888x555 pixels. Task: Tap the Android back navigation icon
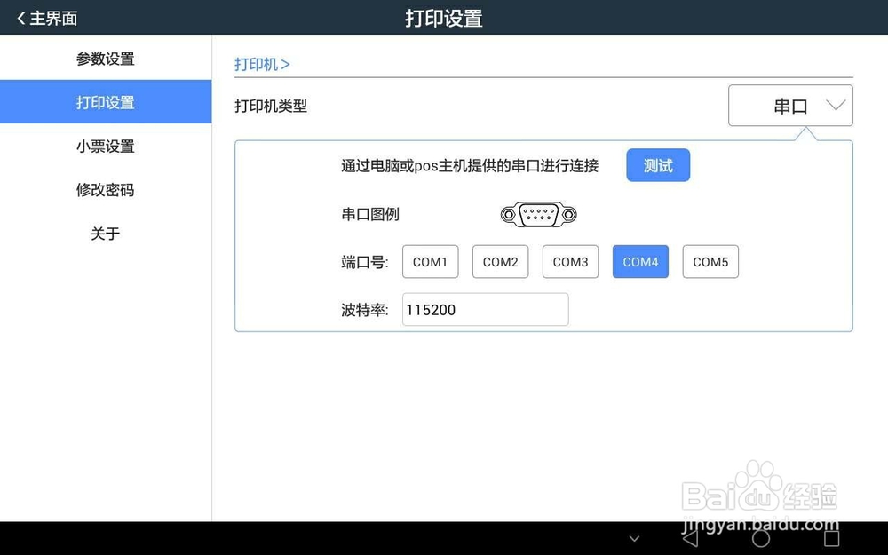coord(691,538)
